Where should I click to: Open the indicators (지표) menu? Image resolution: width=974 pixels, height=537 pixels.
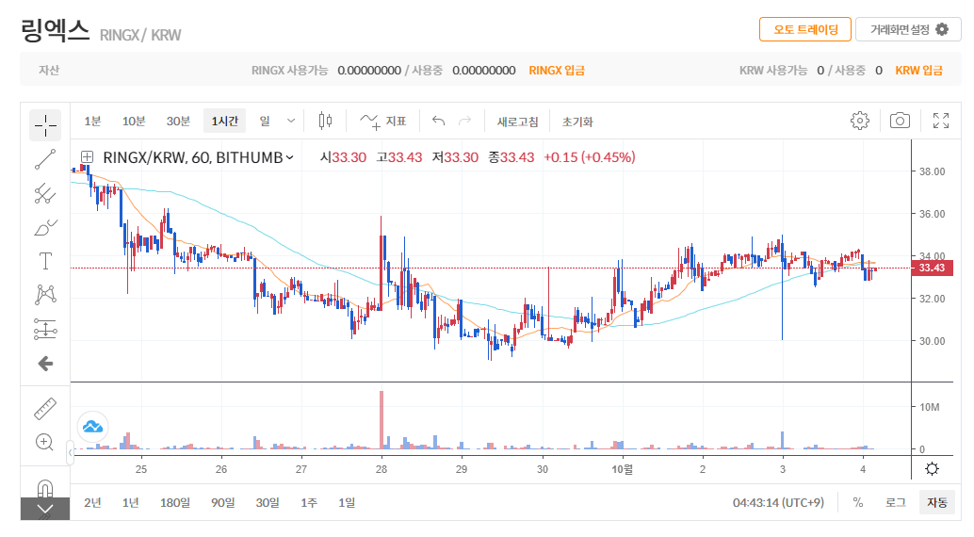(383, 121)
